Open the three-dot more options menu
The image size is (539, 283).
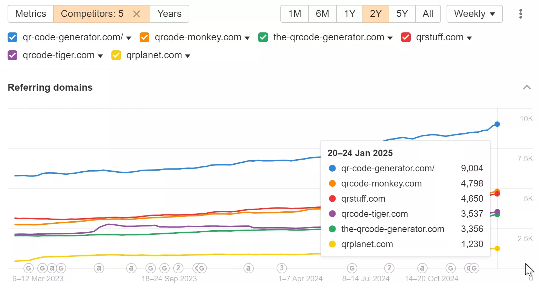click(520, 14)
